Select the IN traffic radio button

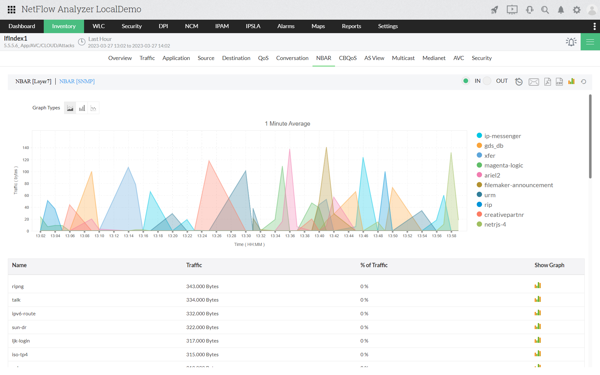[466, 81]
